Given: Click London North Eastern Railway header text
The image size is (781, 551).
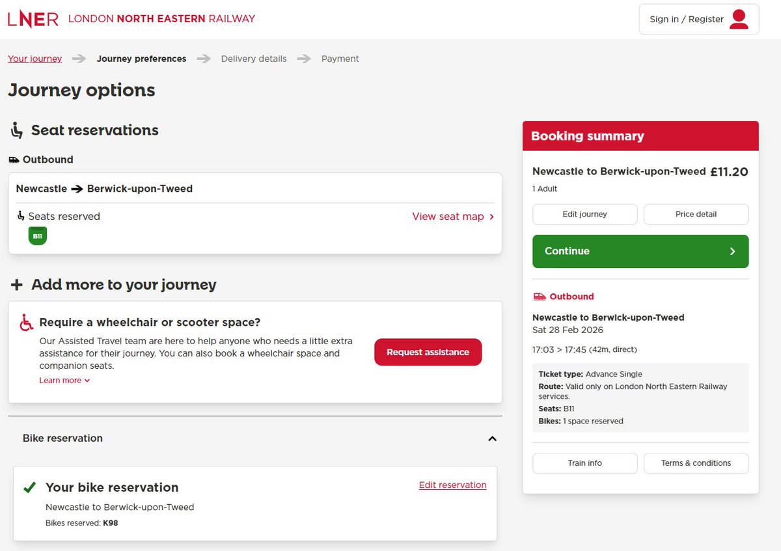Looking at the screenshot, I should pos(162,19).
